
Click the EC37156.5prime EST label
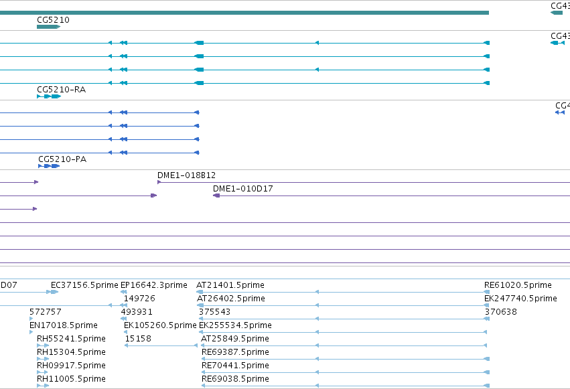click(84, 285)
